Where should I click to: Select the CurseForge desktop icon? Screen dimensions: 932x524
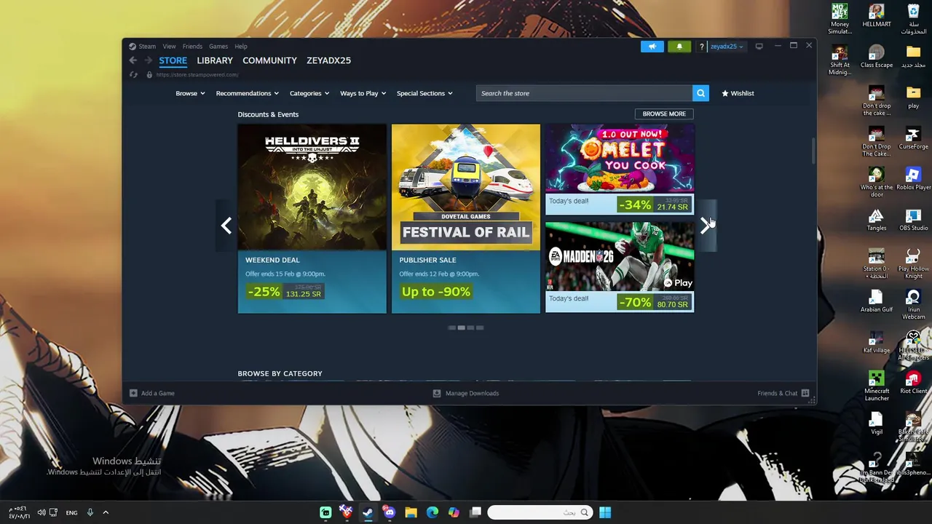coord(913,138)
